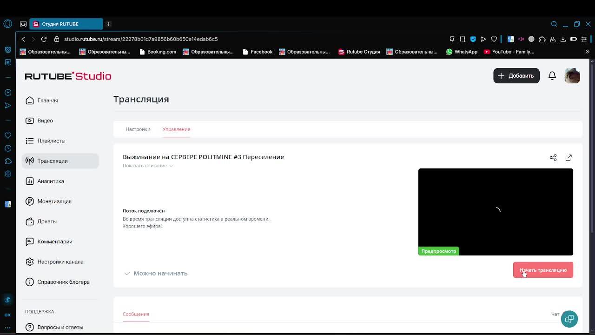Click the Opera logo menu icon
The width and height of the screenshot is (595, 335).
[8, 24]
